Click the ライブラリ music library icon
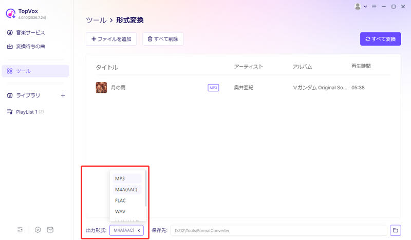This screenshot has height=240, width=411. point(10,95)
